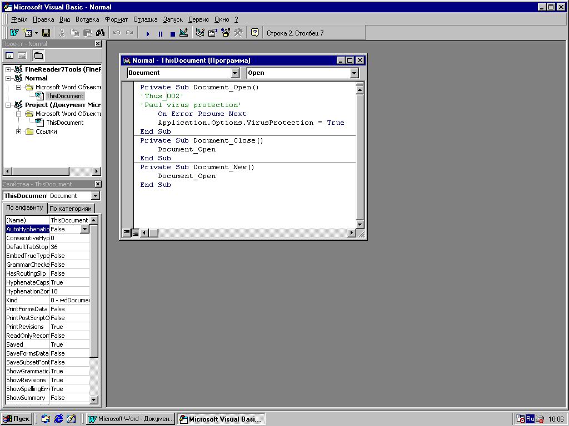Save Normal with the floppy disk icon
569x426 pixels.
coord(46,33)
